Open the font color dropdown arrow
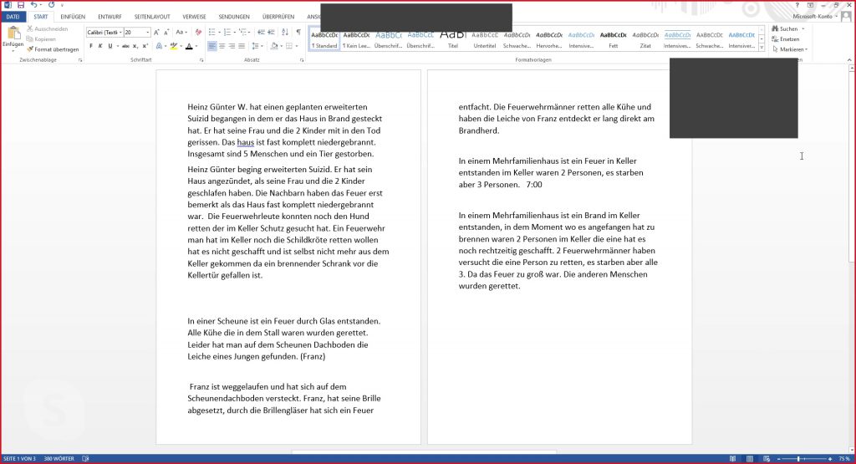Screen dimensions: 856x464 tap(196, 47)
